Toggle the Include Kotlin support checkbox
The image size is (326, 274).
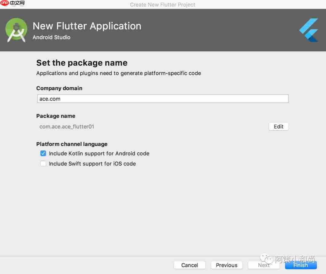point(43,153)
